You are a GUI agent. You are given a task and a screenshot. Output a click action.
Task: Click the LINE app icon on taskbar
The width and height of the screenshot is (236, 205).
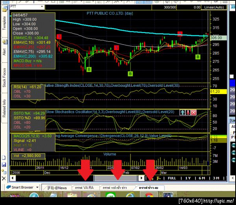pyautogui.click(x=111, y=195)
